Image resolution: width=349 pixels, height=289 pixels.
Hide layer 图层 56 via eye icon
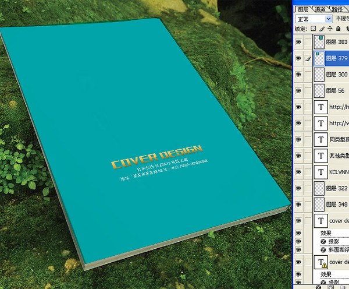pos(298,90)
